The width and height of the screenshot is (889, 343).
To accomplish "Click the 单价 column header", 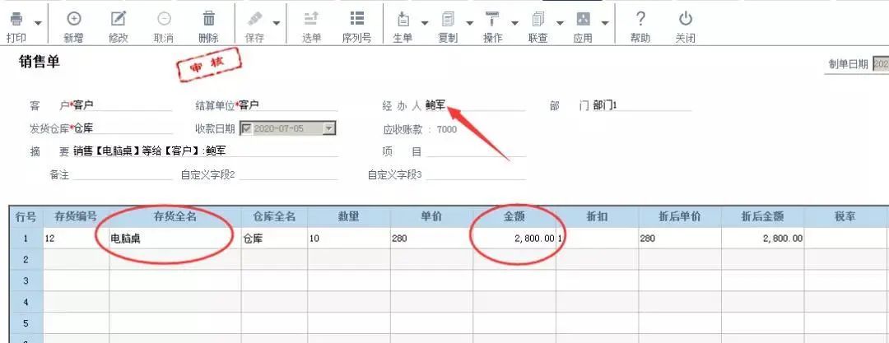I will 431,216.
